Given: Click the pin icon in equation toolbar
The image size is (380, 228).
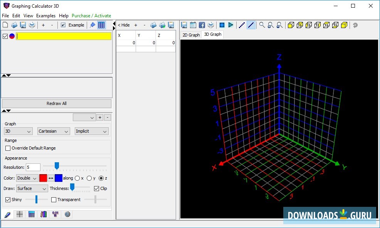Looking at the screenshot, I should (92, 25).
